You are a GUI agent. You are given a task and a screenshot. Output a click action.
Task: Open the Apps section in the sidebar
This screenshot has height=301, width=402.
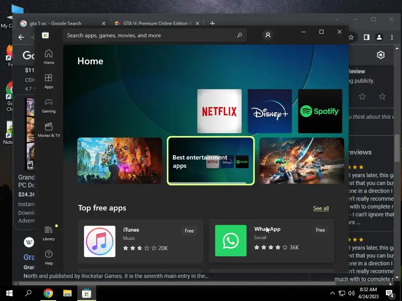tap(49, 81)
